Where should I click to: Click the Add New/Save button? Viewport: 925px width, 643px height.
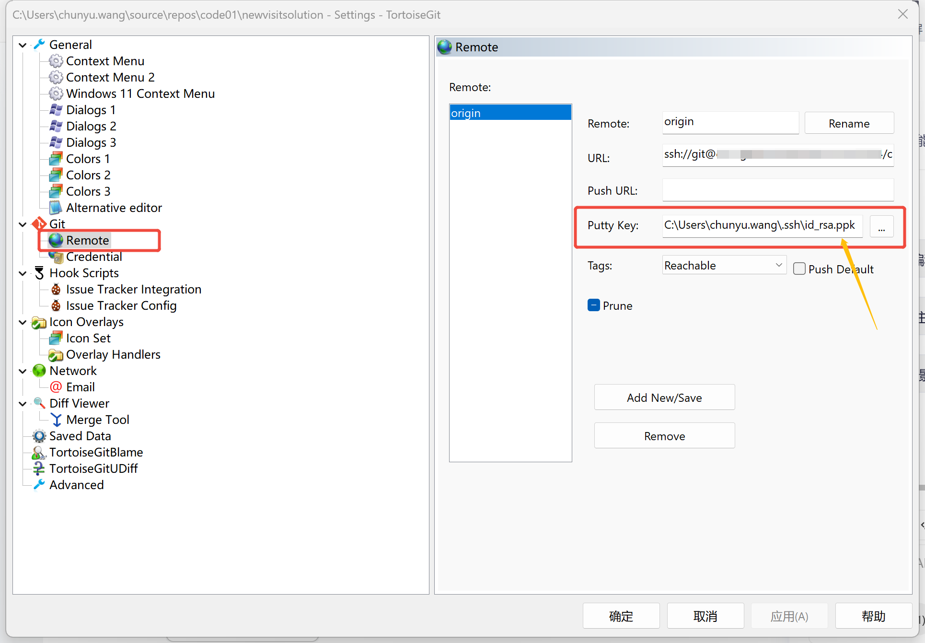pyautogui.click(x=664, y=397)
